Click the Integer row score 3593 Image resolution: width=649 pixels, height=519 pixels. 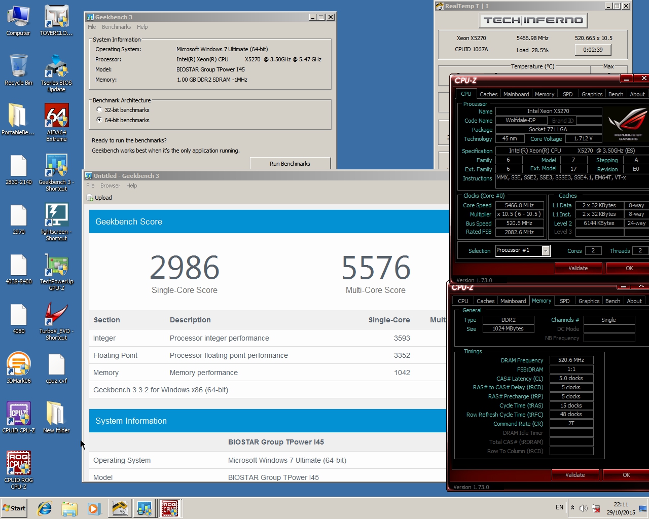click(402, 338)
